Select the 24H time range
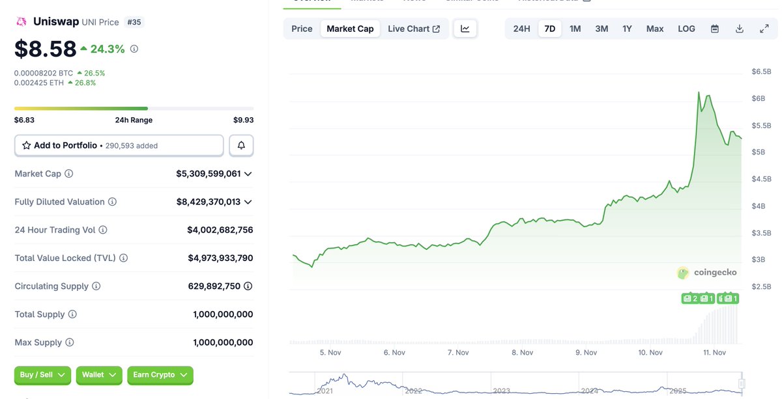 [x=521, y=29]
